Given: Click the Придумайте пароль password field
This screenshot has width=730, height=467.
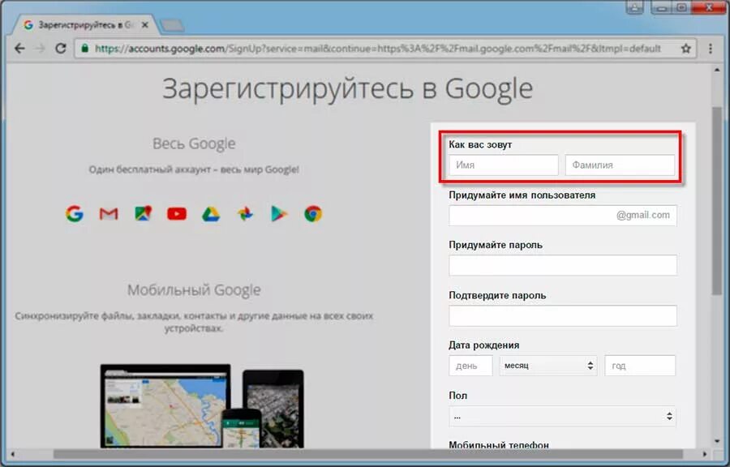Looking at the screenshot, I should coord(563,265).
